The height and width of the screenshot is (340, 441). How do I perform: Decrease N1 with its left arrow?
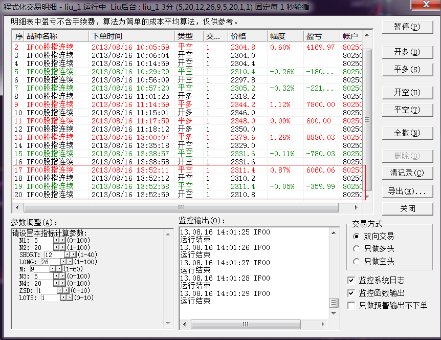[56, 240]
